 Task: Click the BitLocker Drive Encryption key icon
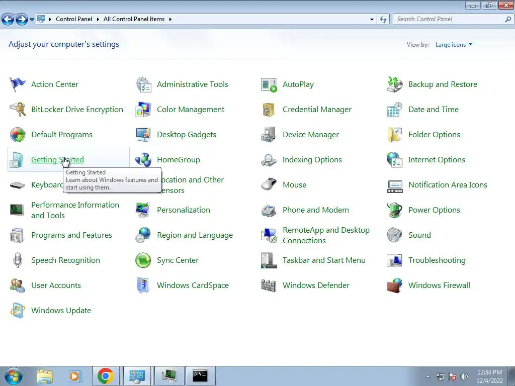pos(18,109)
